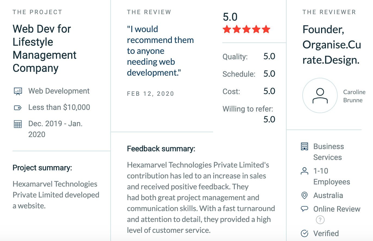Screen dimensions: 373x241
Task: Open the question mark help tooltip
Action: [320, 220]
